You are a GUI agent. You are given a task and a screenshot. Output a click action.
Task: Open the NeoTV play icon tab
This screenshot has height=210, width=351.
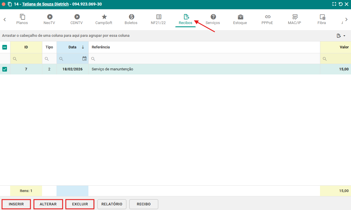coord(50,17)
